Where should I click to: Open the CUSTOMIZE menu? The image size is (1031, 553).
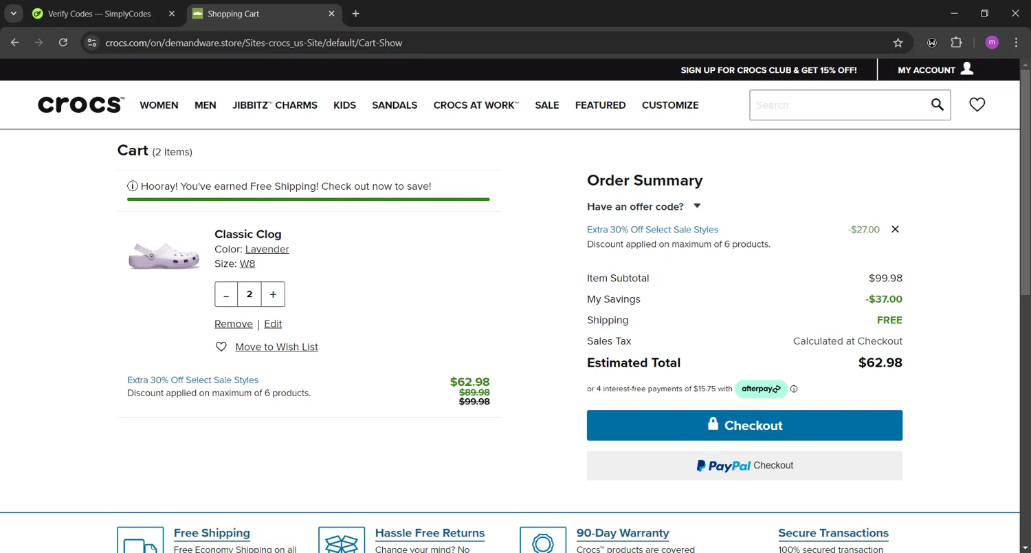[x=670, y=105]
